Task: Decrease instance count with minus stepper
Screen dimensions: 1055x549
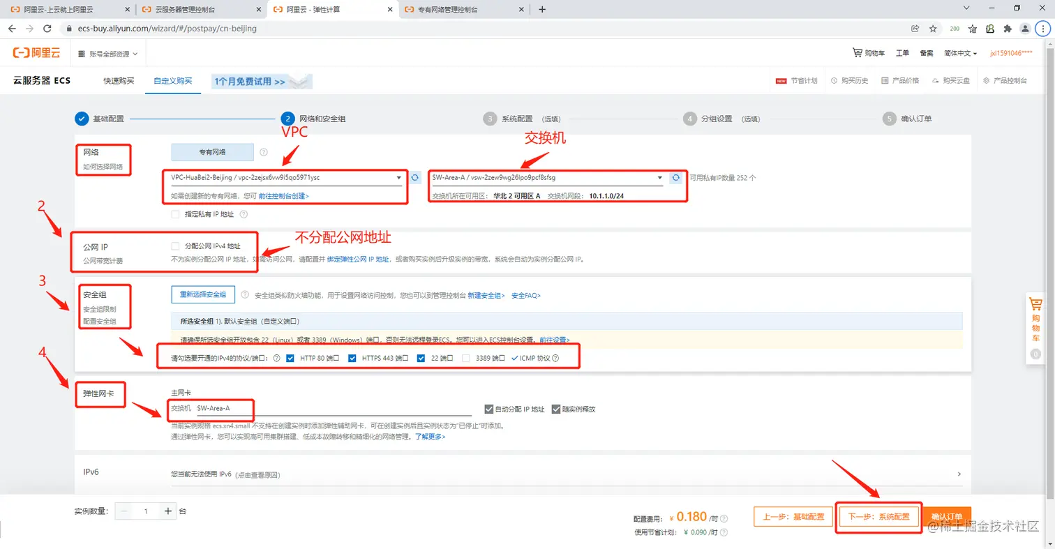Action: point(124,511)
